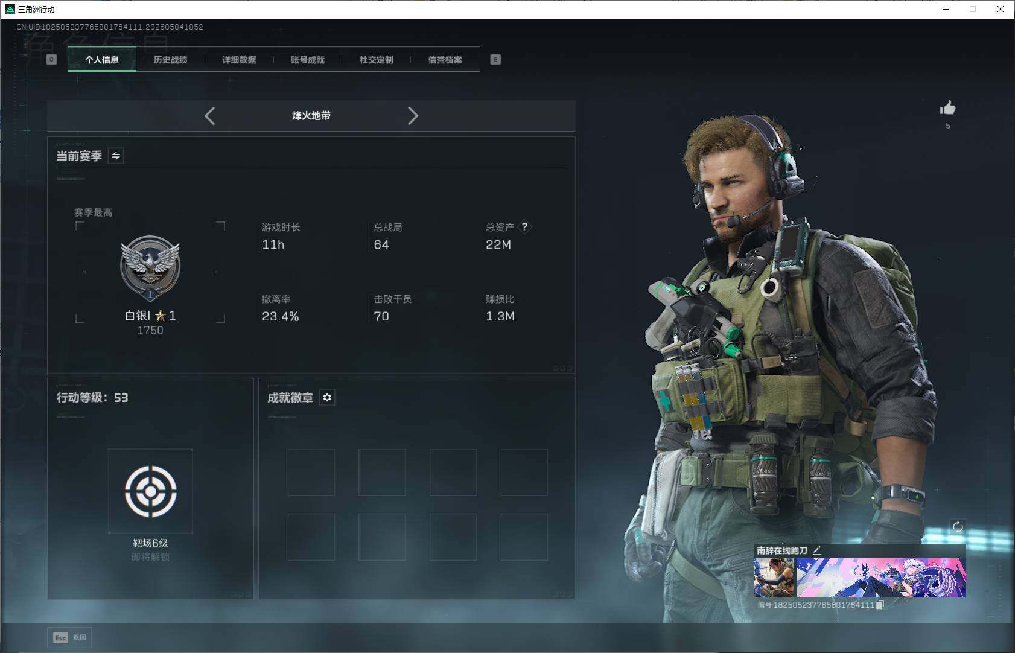Click the player avatar thumbnail
Screen dimensions: 1015x653
click(x=774, y=578)
